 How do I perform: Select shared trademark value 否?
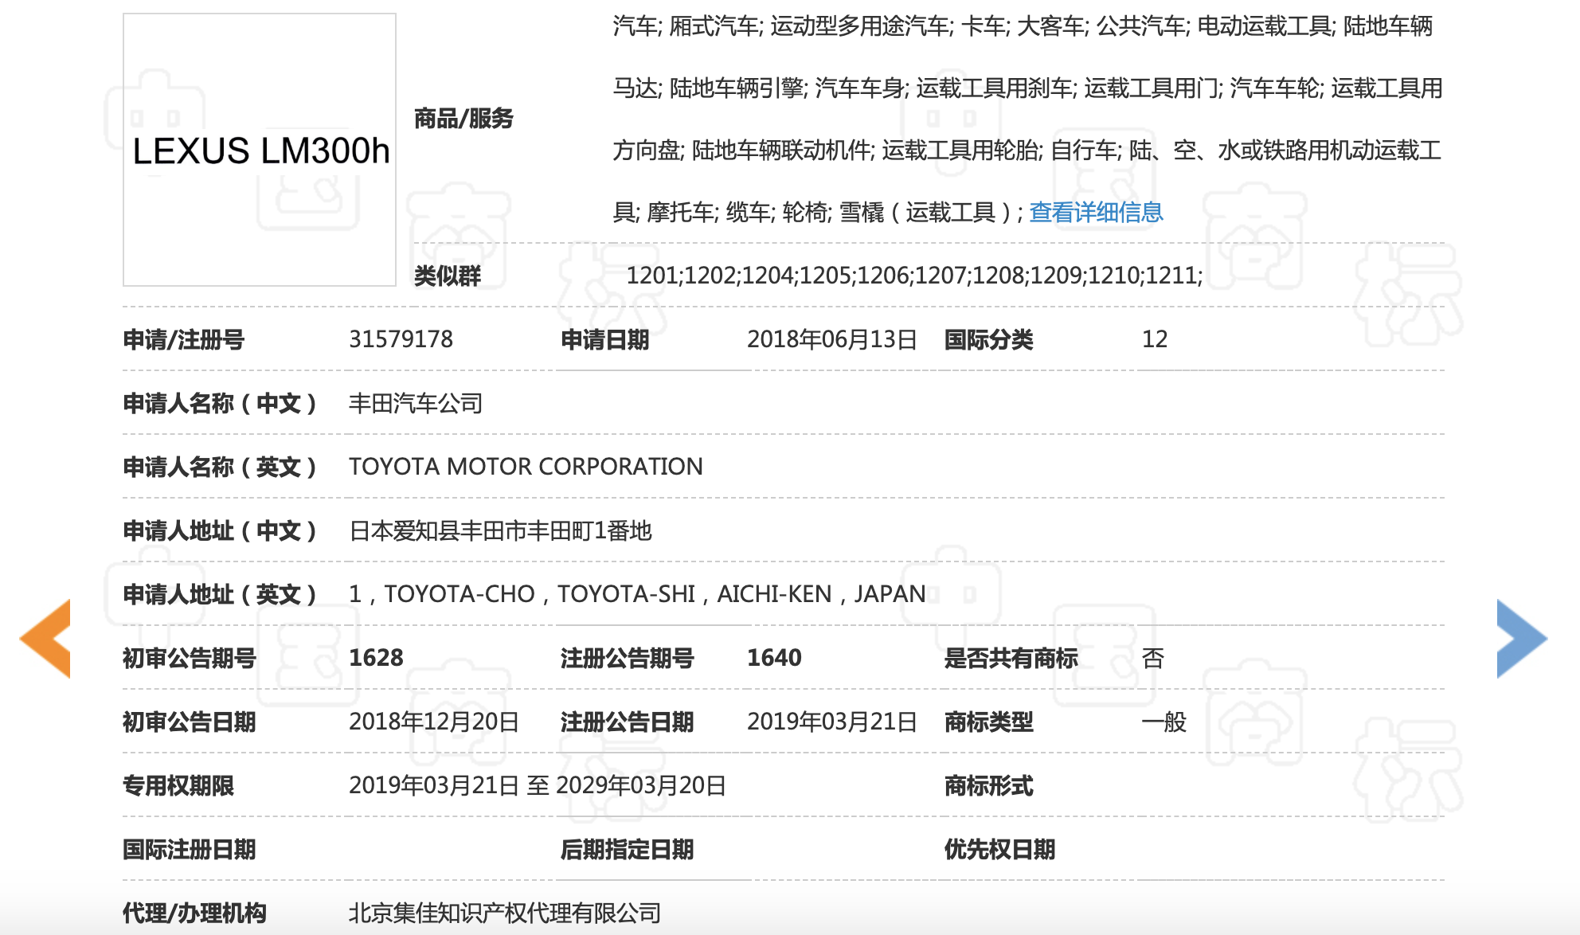[x=1153, y=658]
